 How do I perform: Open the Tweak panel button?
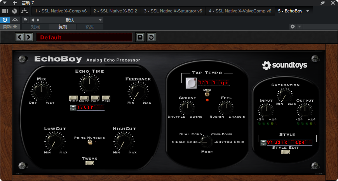point(90,163)
